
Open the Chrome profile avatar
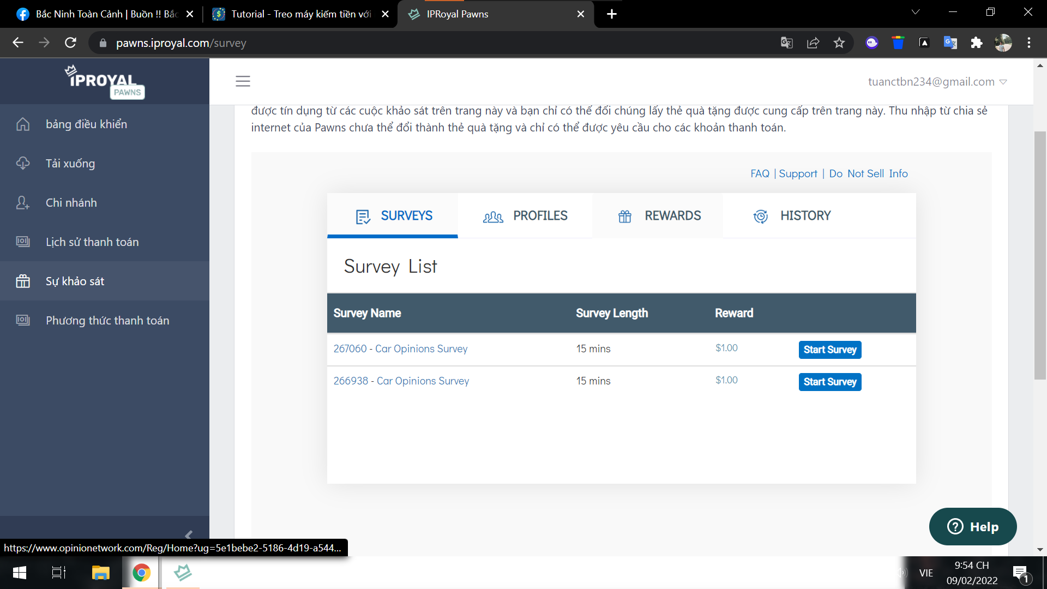[1003, 43]
